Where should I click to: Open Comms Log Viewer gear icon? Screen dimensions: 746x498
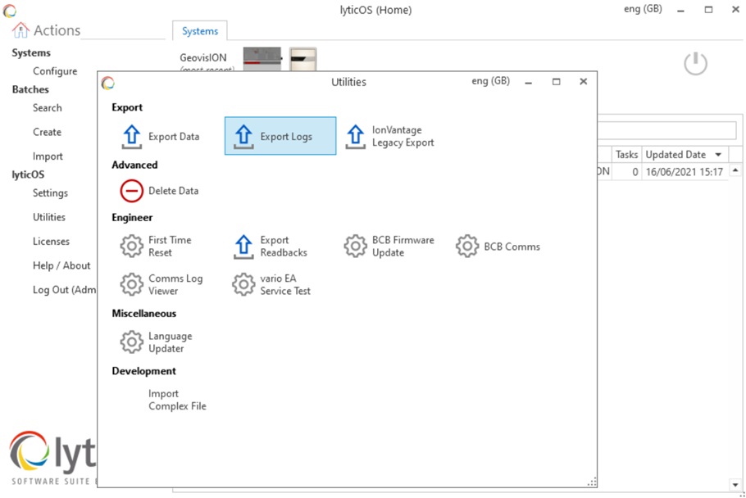pos(131,284)
